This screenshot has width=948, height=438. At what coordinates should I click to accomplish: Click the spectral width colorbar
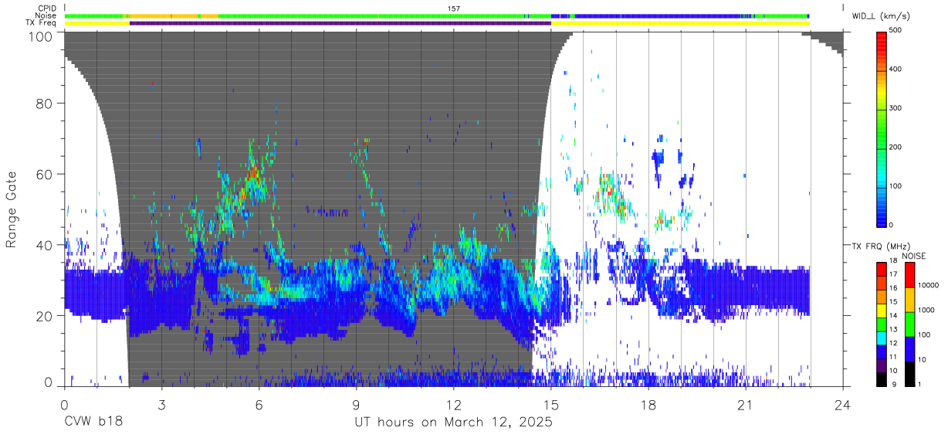[882, 128]
